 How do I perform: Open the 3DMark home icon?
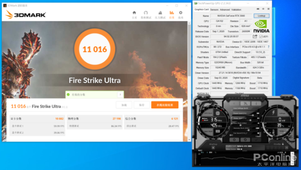(134, 13)
